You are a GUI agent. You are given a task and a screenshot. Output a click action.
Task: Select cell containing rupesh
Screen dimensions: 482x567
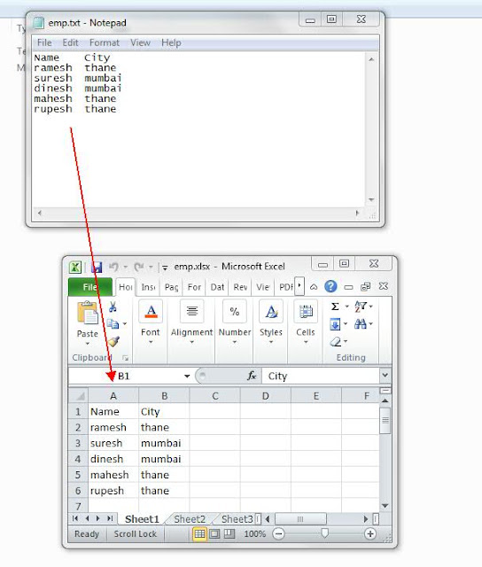(x=113, y=491)
